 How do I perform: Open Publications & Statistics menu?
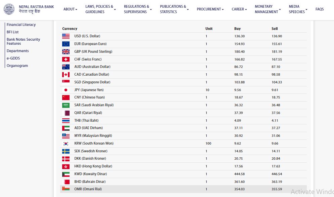pos(174,9)
